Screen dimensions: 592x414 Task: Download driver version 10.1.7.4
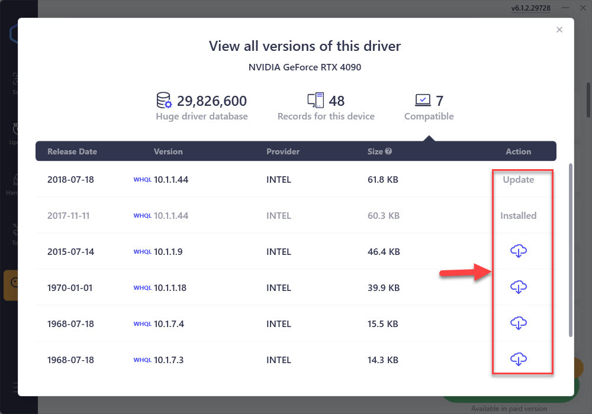[519, 324]
